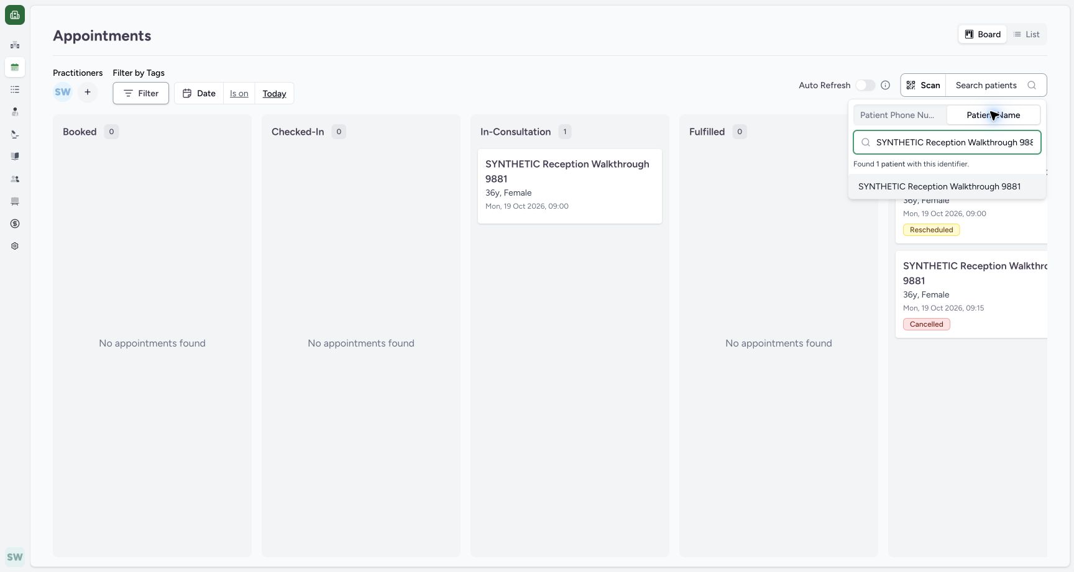Change the 'Today' date value
The image size is (1074, 572).
(x=274, y=93)
